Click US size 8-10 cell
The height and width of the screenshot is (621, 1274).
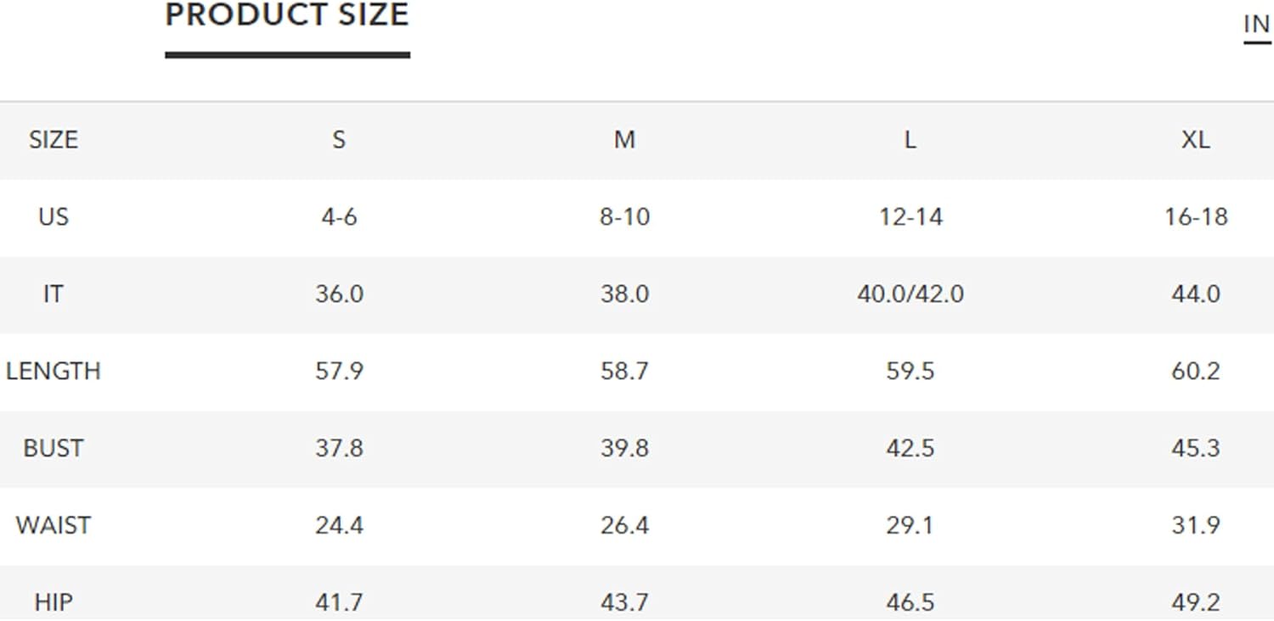click(x=624, y=217)
